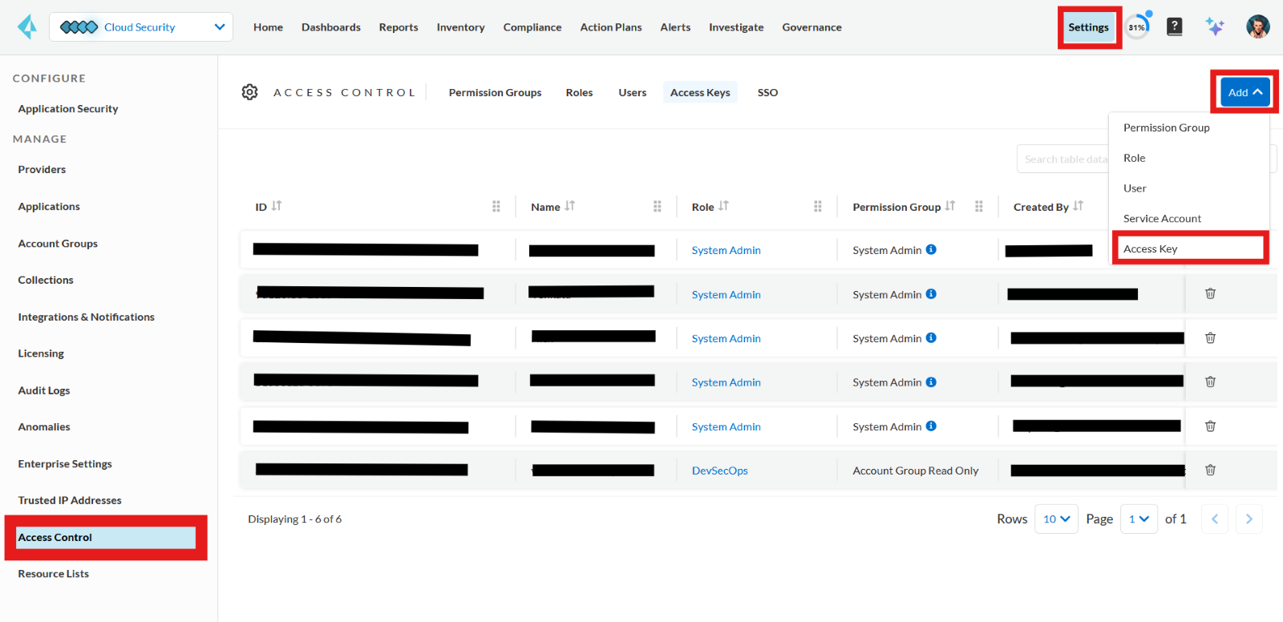
Task: Open Settings in top navigation
Action: point(1088,26)
